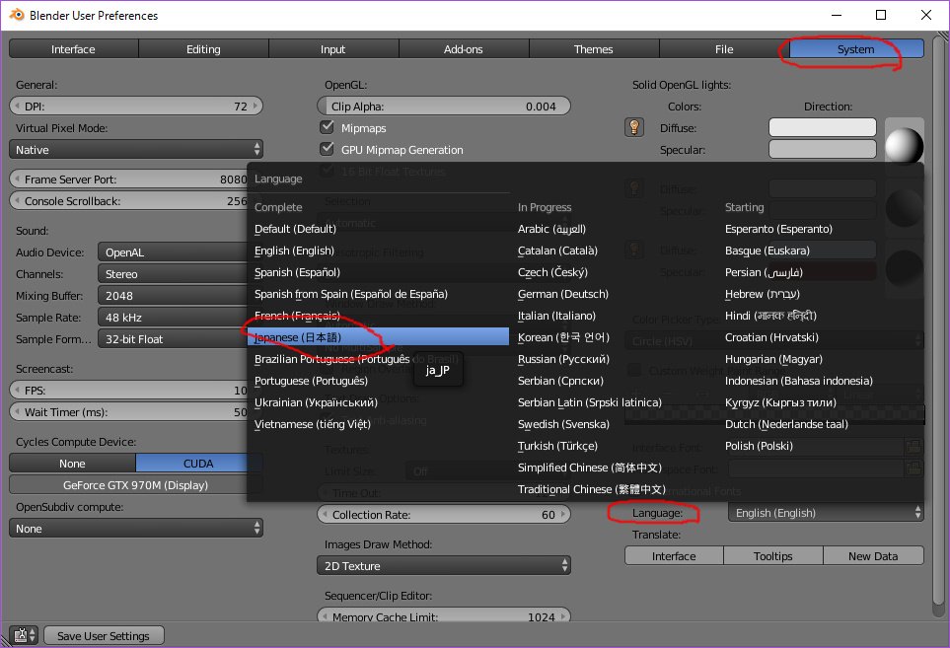This screenshot has height=648, width=950.
Task: Click the Specular color swatch of first light
Action: coord(822,149)
